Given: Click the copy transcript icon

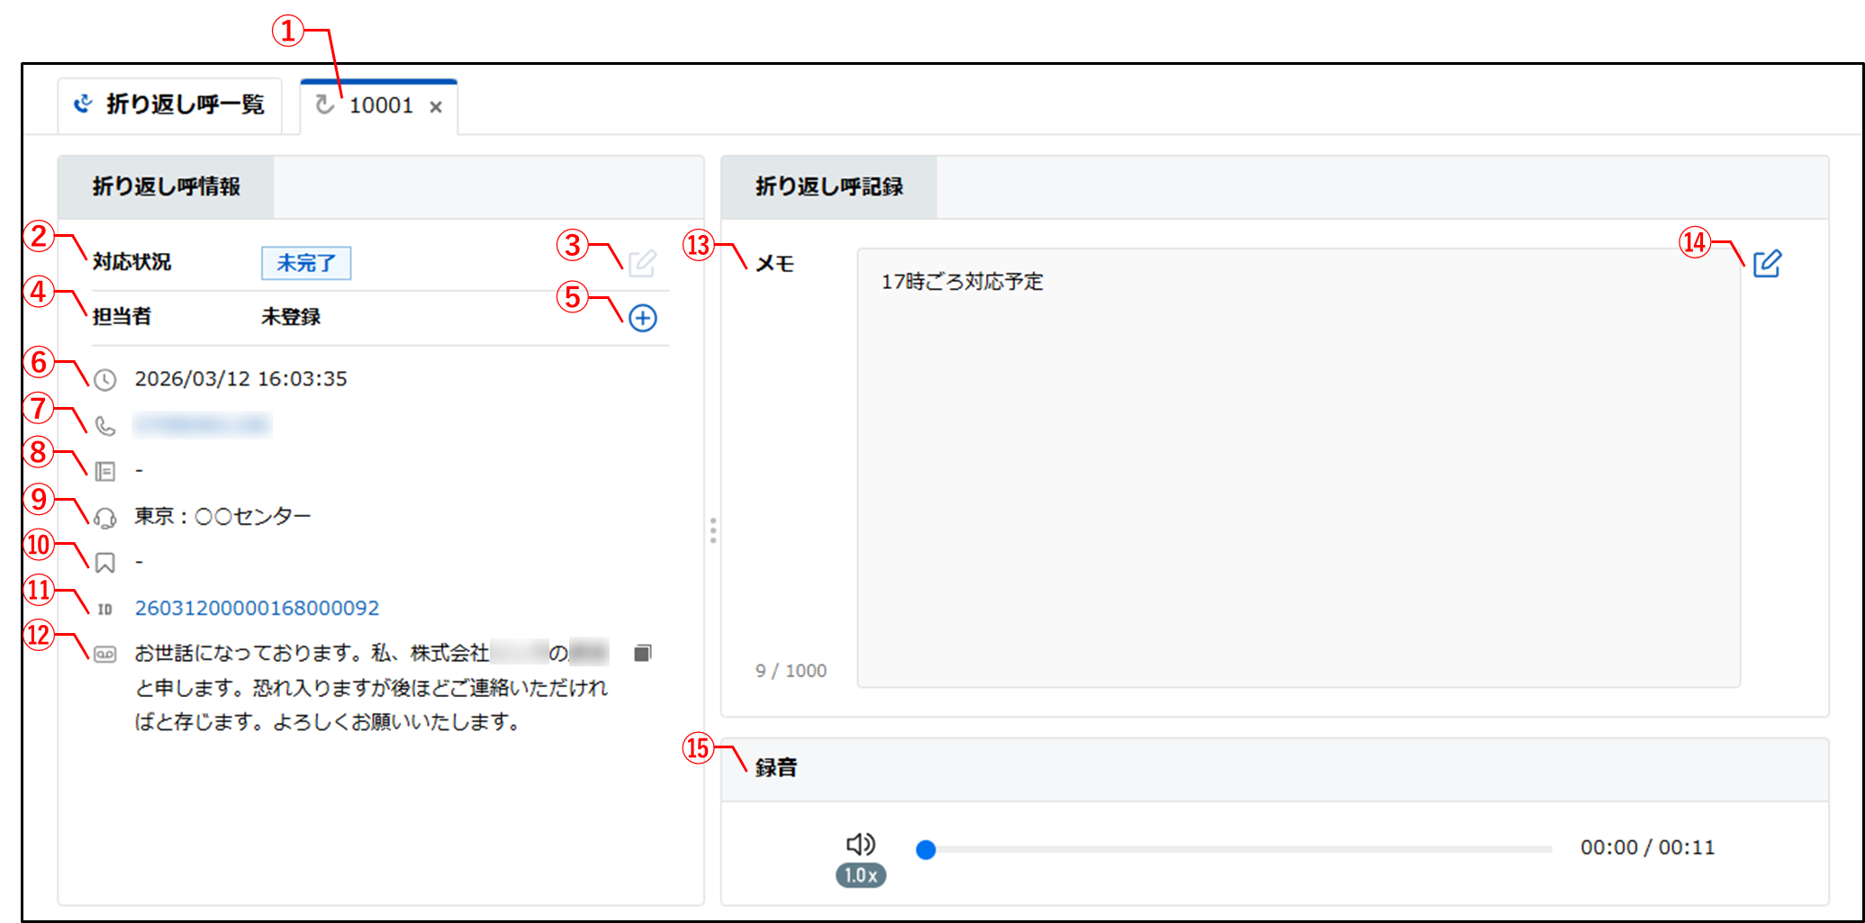Looking at the screenshot, I should click(x=642, y=653).
